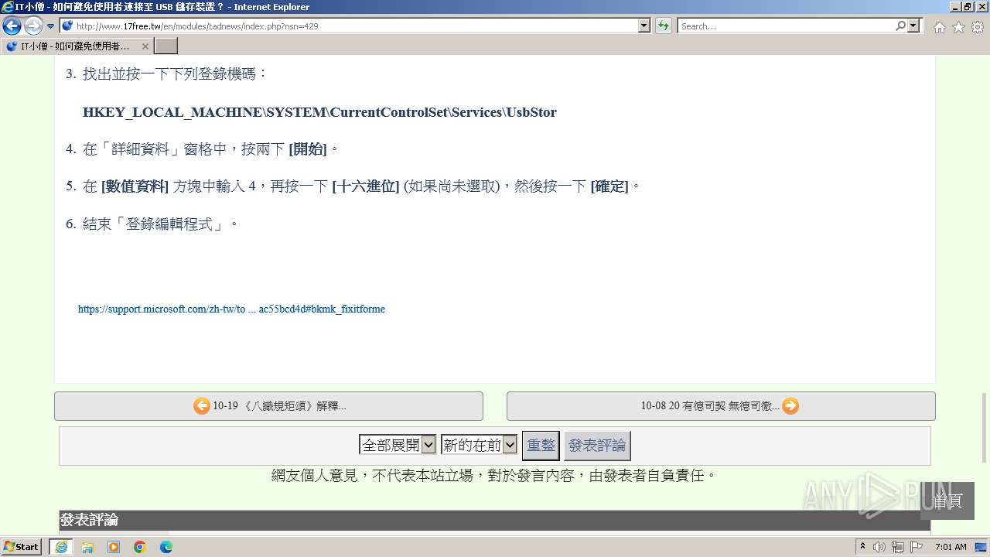Click the volume speaker tray icon
Viewport: 990px width, 557px height.
click(x=879, y=547)
